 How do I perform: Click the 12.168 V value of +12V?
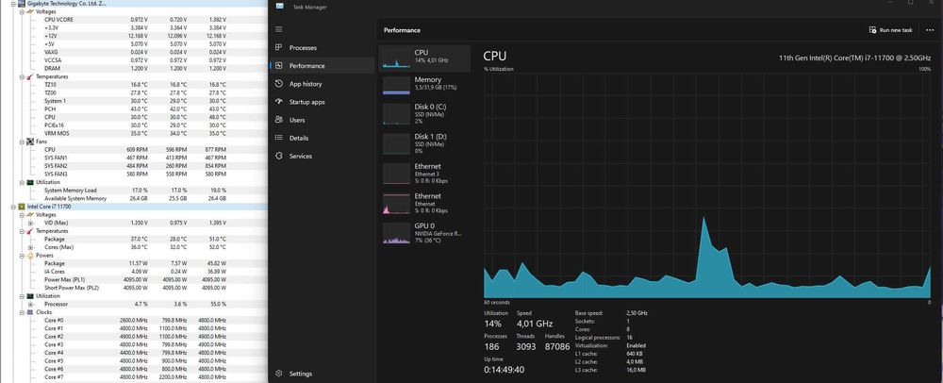139,36
